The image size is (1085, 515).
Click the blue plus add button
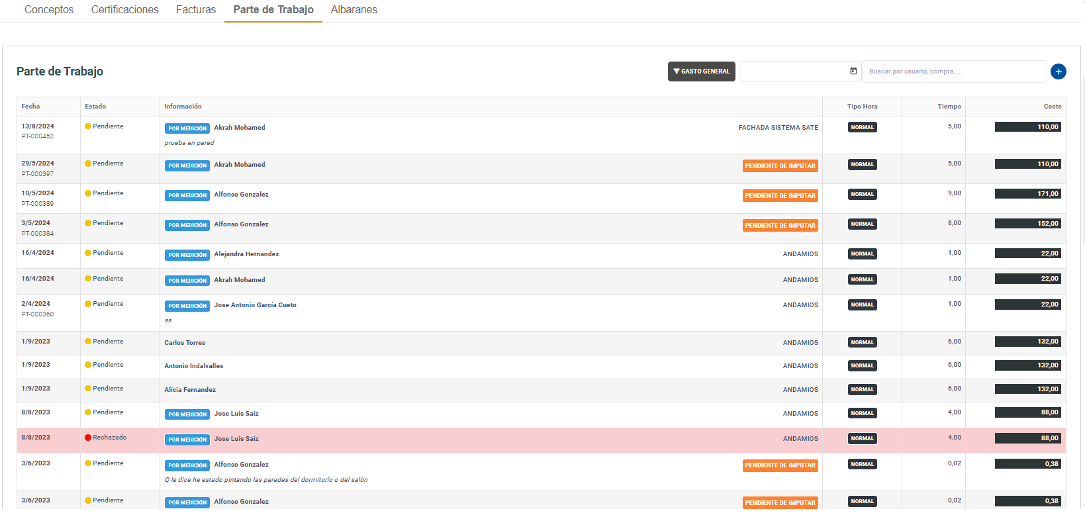click(1058, 71)
